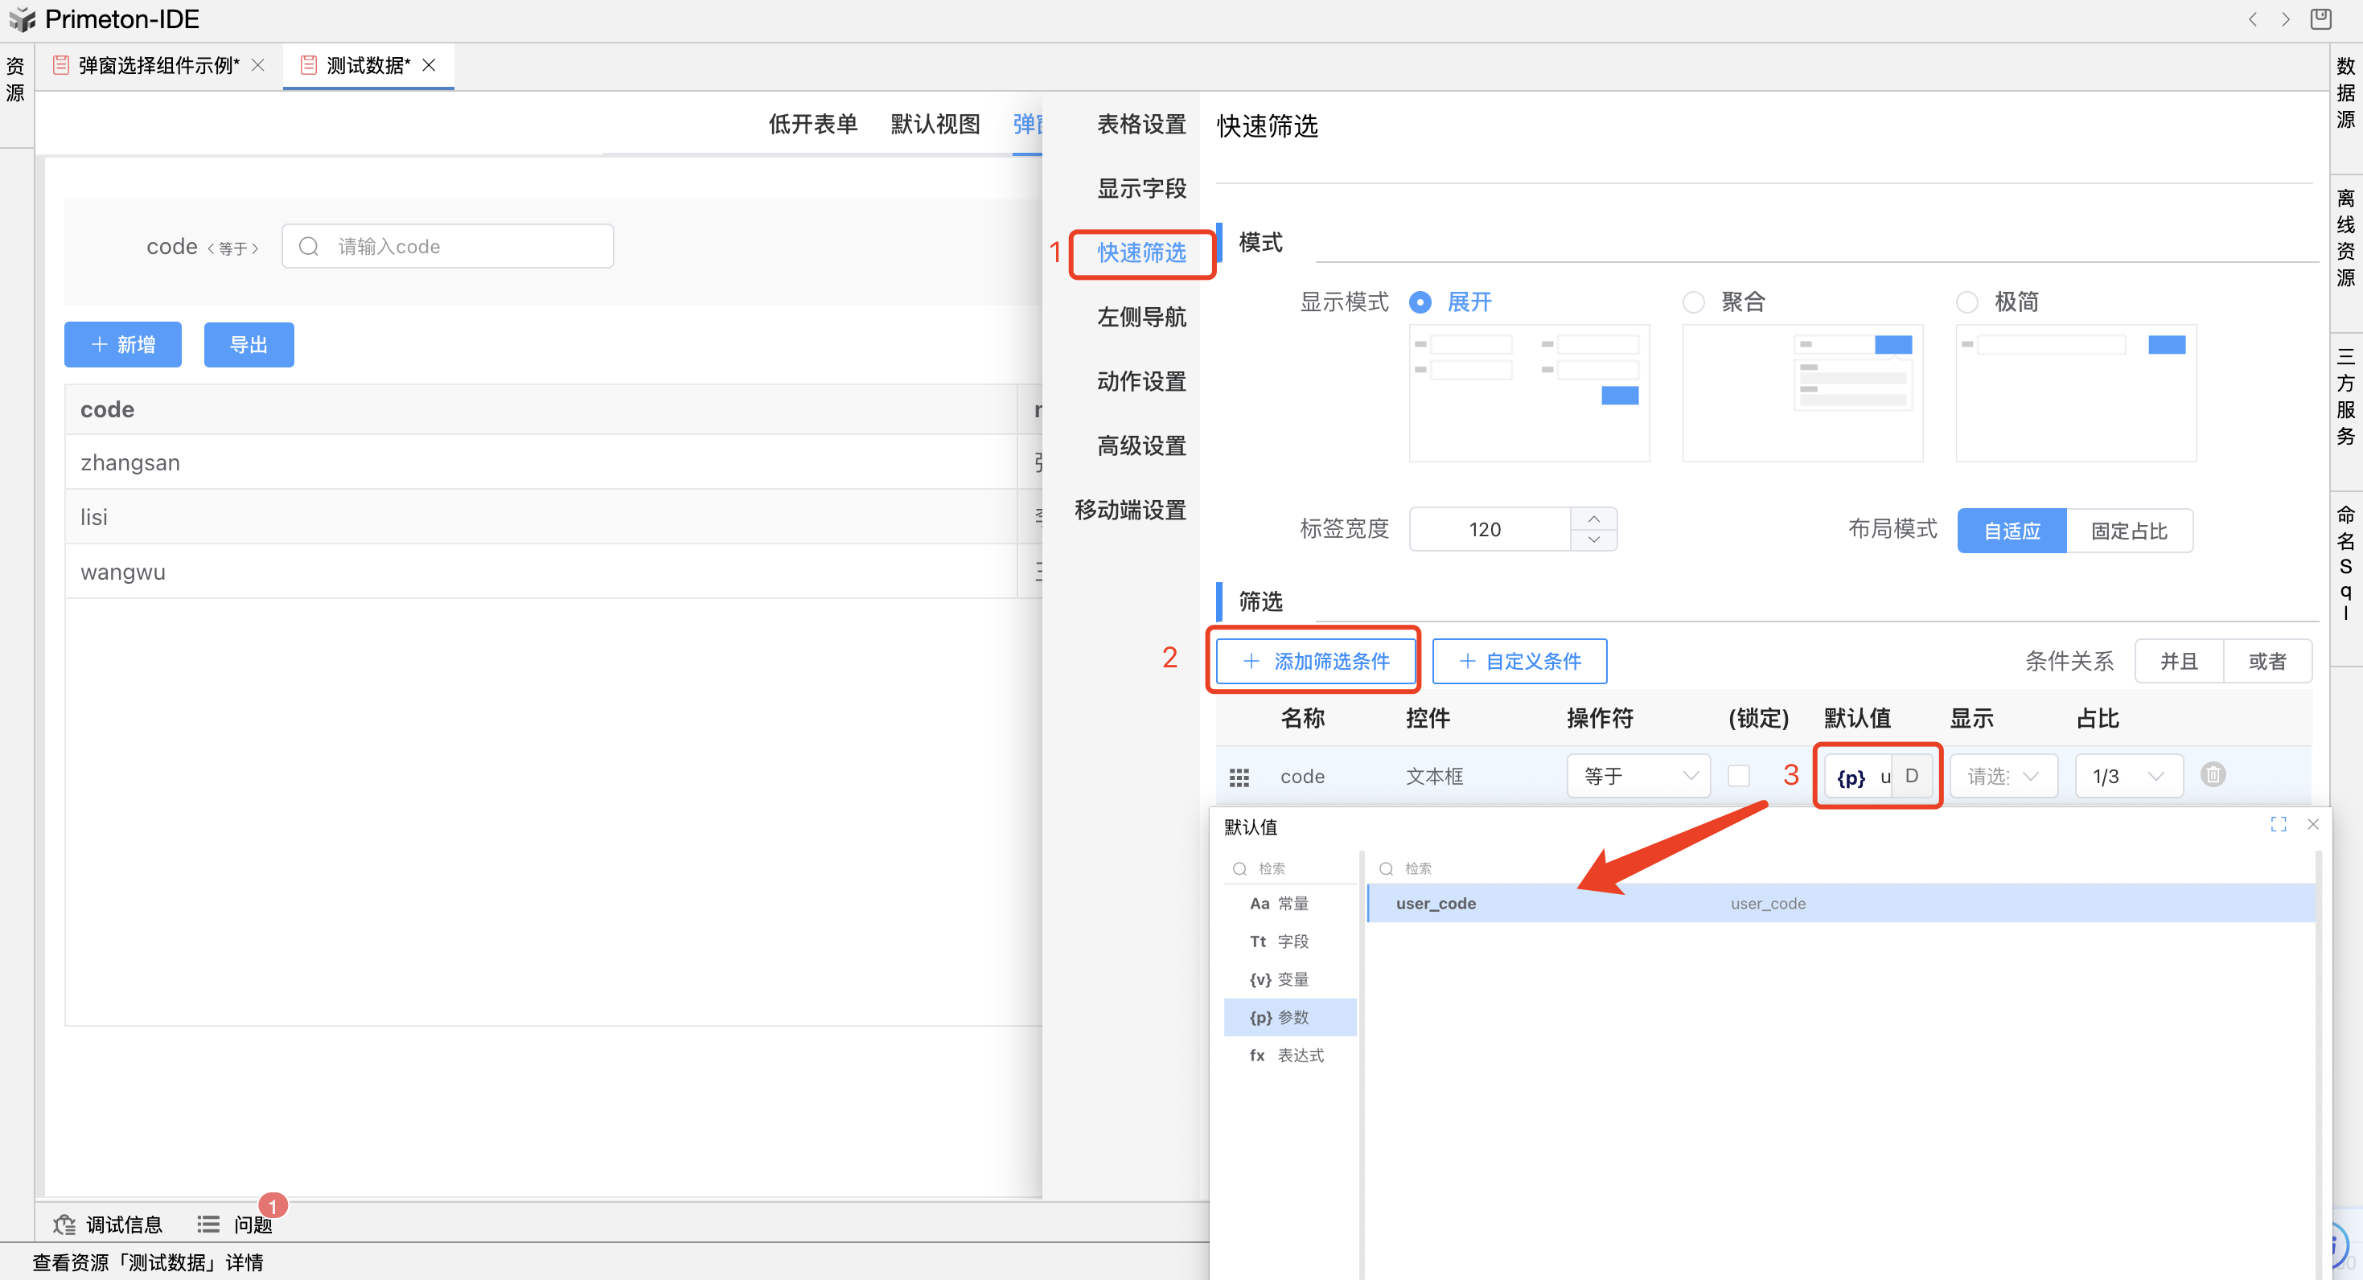Switch to the 弹窗选择组件示例 tab
Viewport: 2363px width, 1280px height.
click(x=158, y=65)
